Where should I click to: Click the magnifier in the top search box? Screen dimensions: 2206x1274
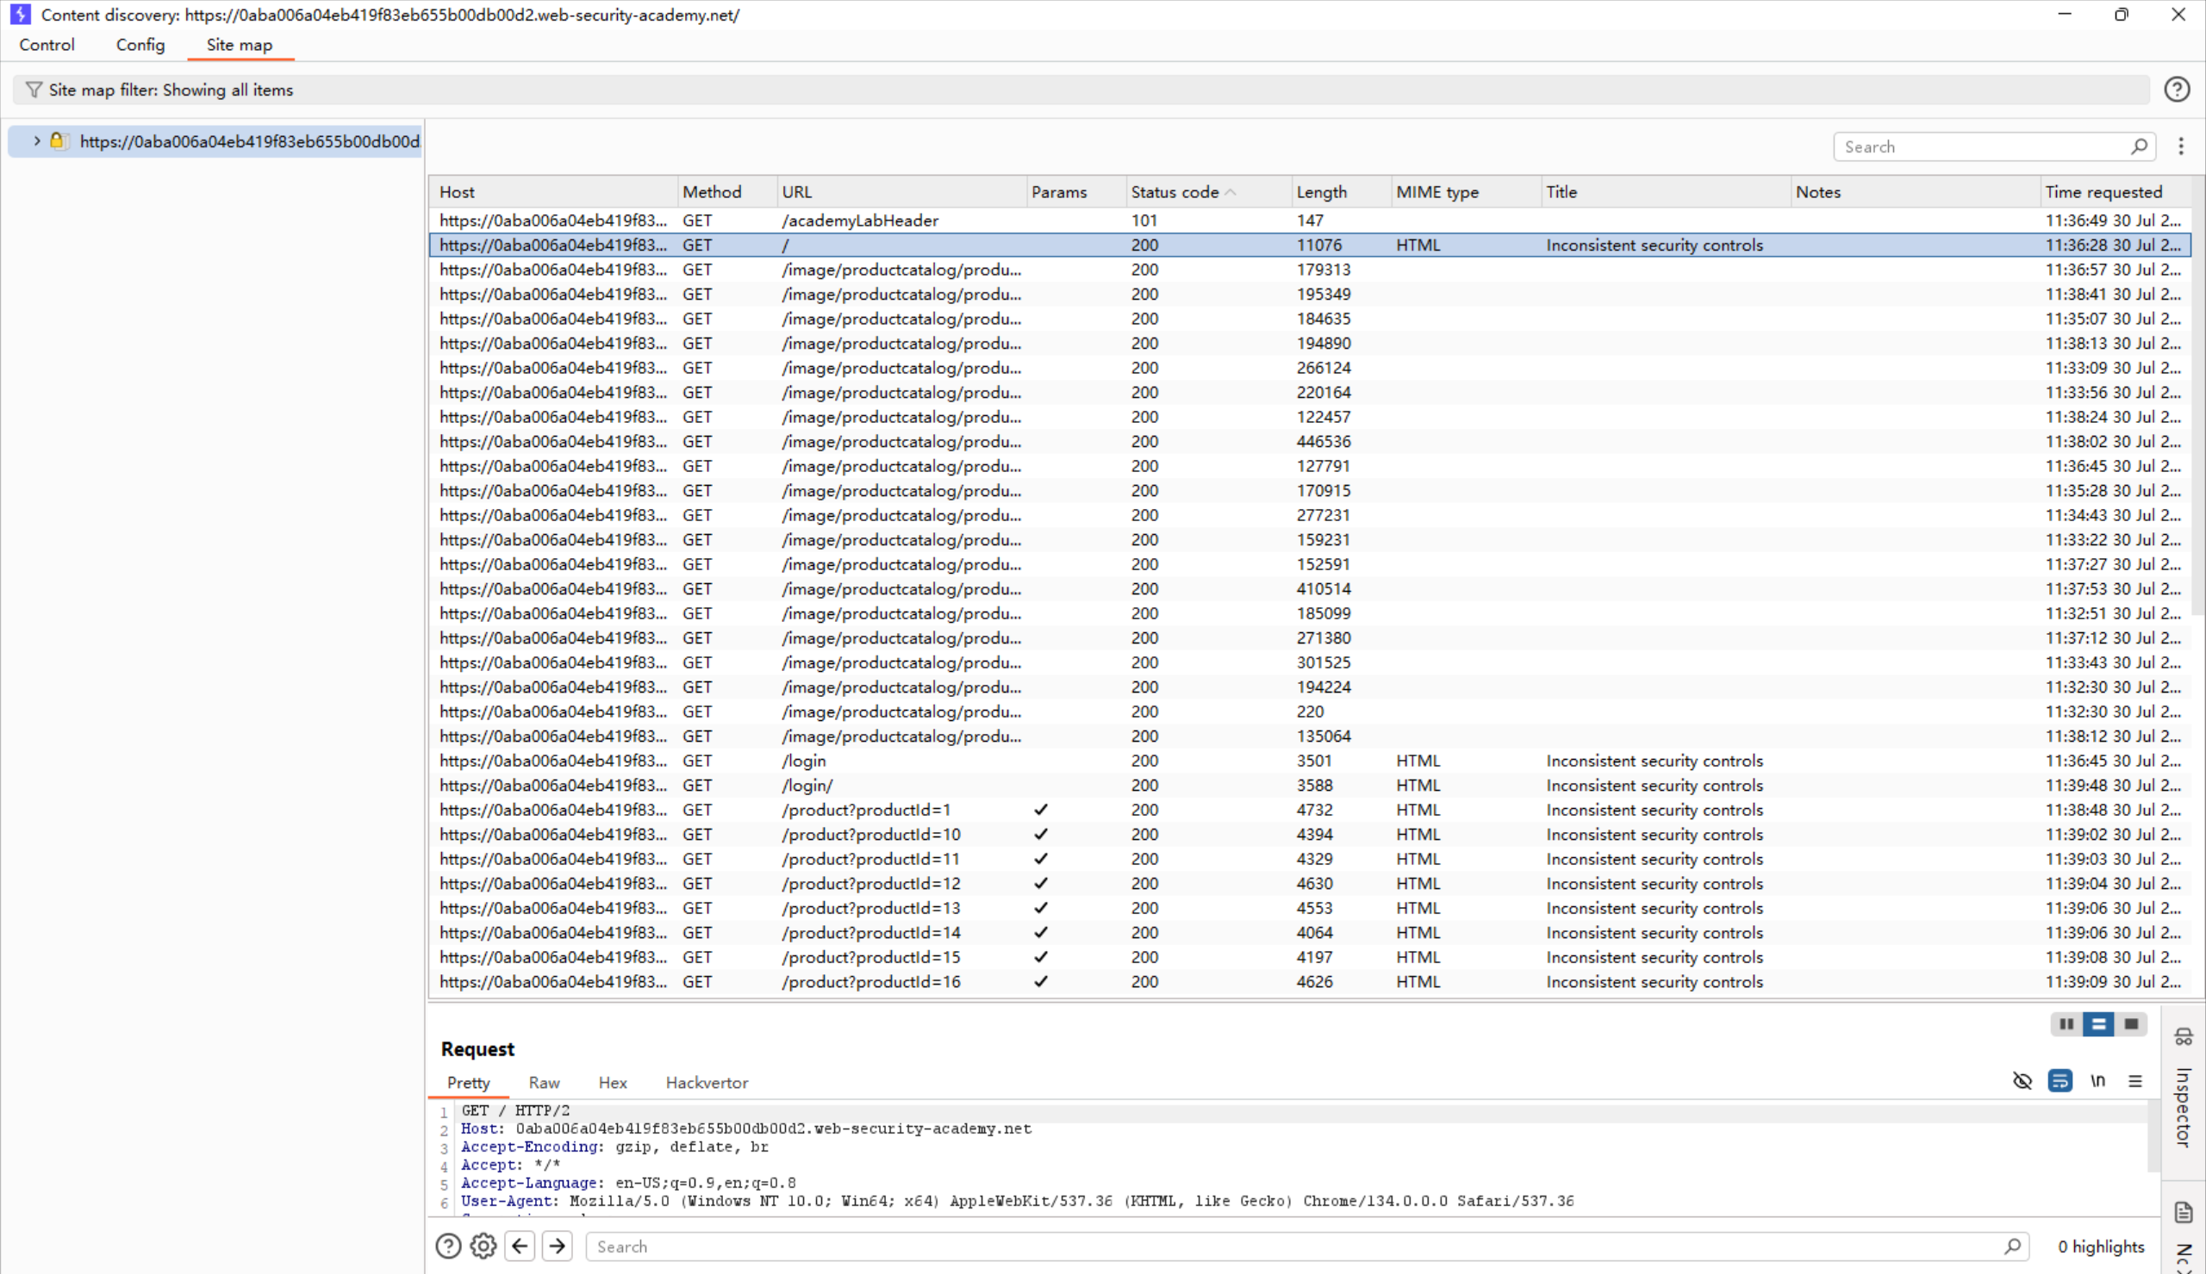(2141, 146)
